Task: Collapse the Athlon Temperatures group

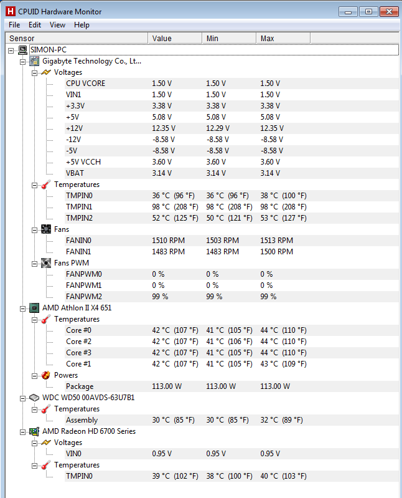Action: click(34, 320)
